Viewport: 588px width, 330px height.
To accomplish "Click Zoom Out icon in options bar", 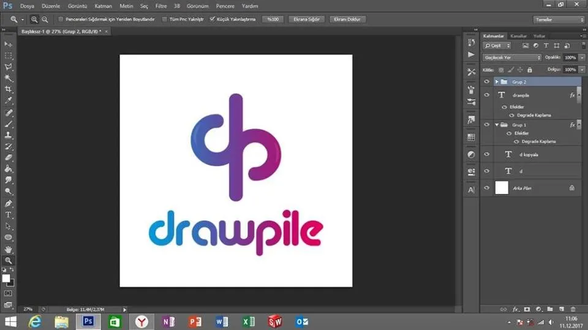I will [x=45, y=19].
